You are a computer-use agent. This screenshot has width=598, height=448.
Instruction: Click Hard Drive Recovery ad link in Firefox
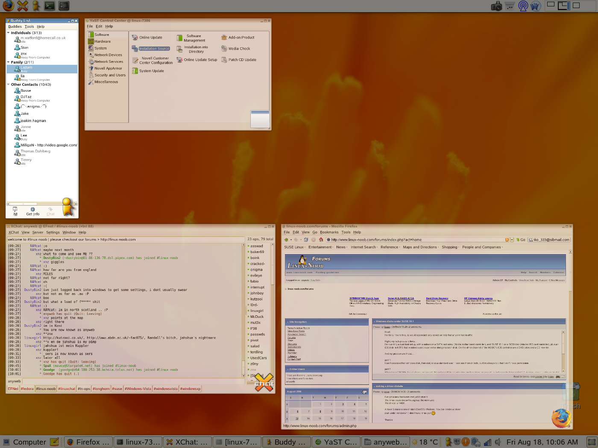point(437,298)
